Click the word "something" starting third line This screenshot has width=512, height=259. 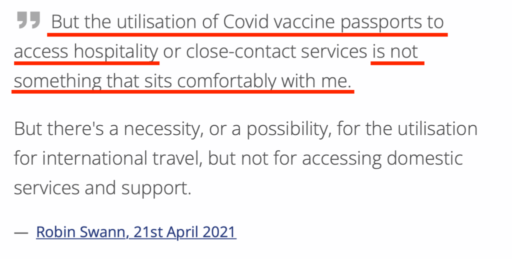[x=58, y=81]
